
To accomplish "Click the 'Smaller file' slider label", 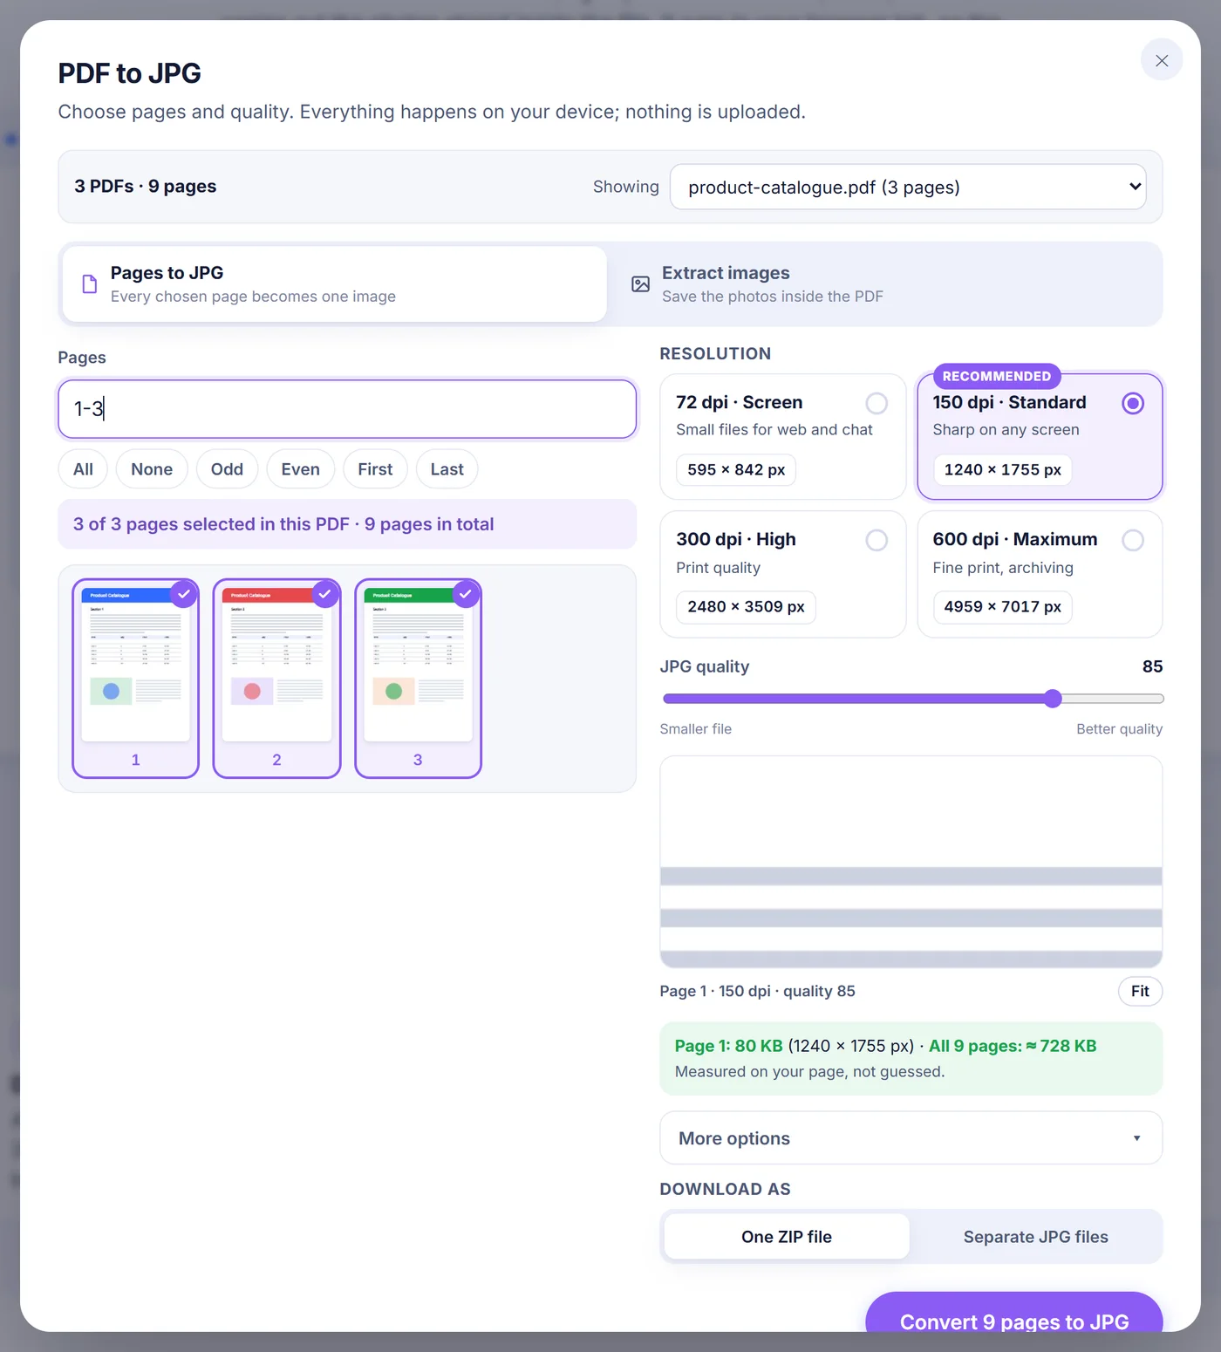I will [x=696, y=729].
